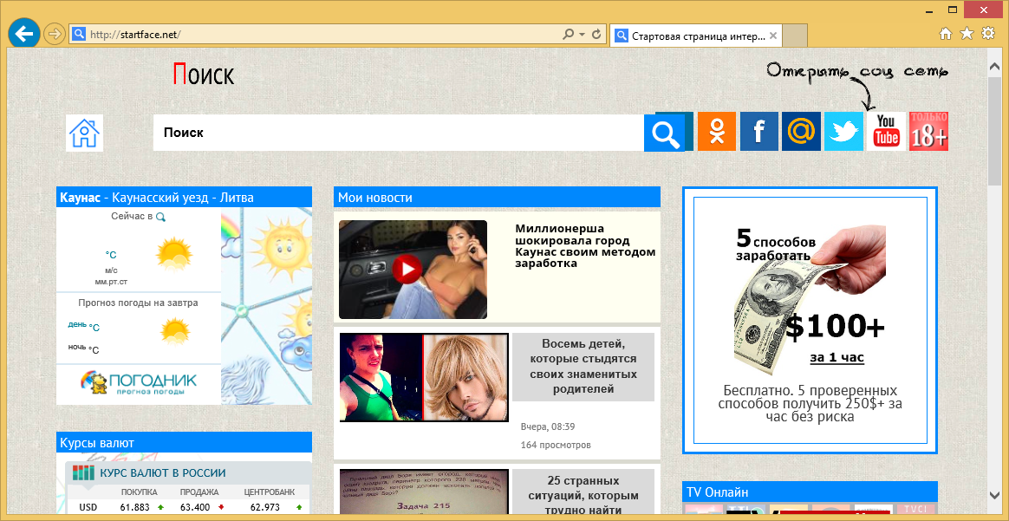
Task: Open Favorites with the star icon
Action: pyautogui.click(x=967, y=34)
